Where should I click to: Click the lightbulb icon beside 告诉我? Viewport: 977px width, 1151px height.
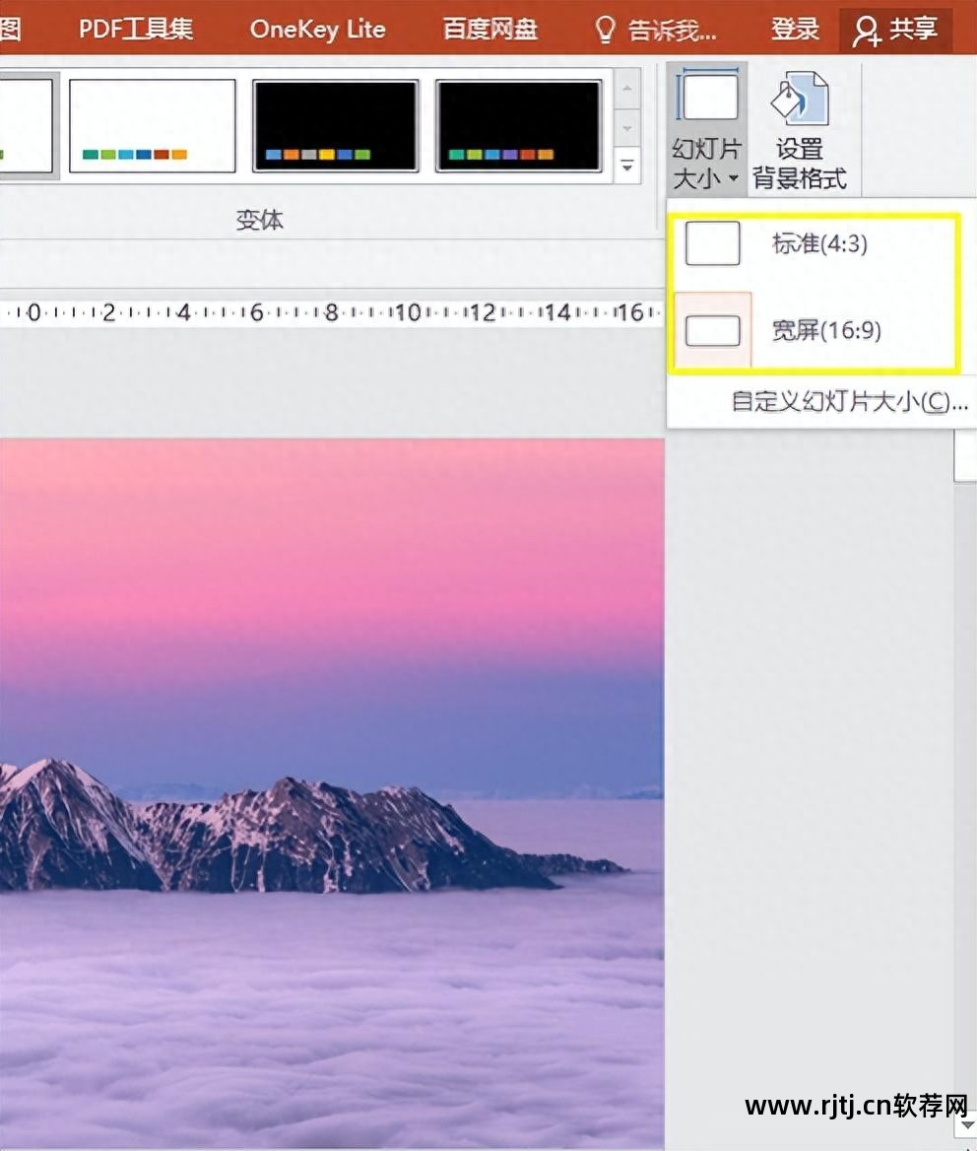[605, 31]
